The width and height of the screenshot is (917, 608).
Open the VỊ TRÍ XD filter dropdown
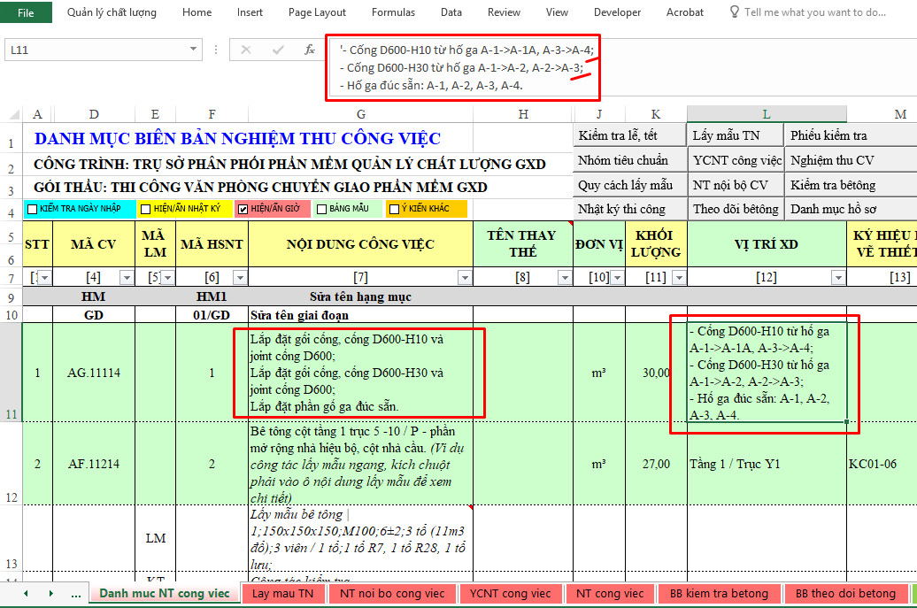click(x=838, y=278)
